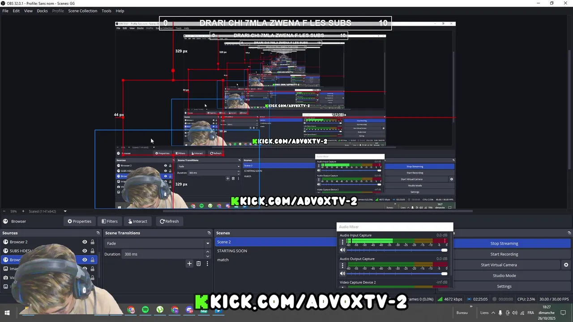Mute Audio Output Capture speaker icon

(342, 274)
